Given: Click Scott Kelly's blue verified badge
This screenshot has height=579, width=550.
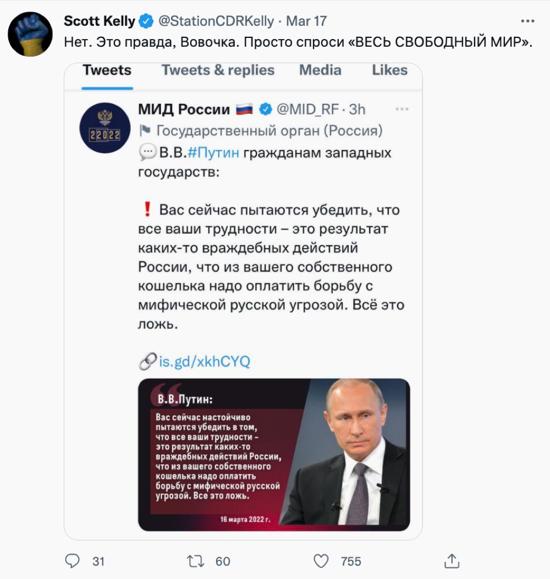Looking at the screenshot, I should point(146,21).
